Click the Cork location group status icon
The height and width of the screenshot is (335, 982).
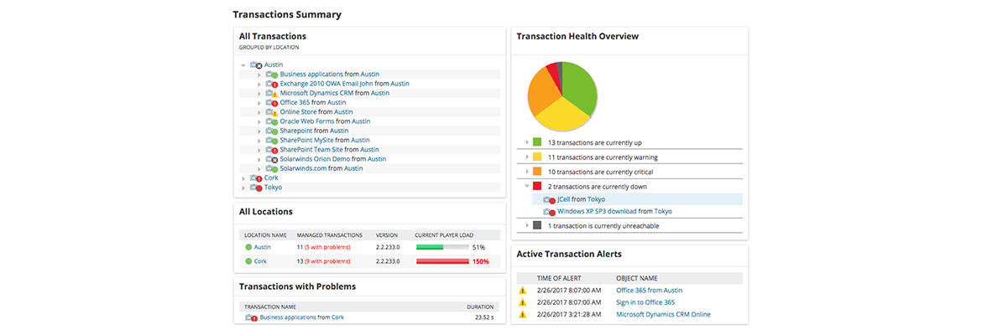pos(255,178)
